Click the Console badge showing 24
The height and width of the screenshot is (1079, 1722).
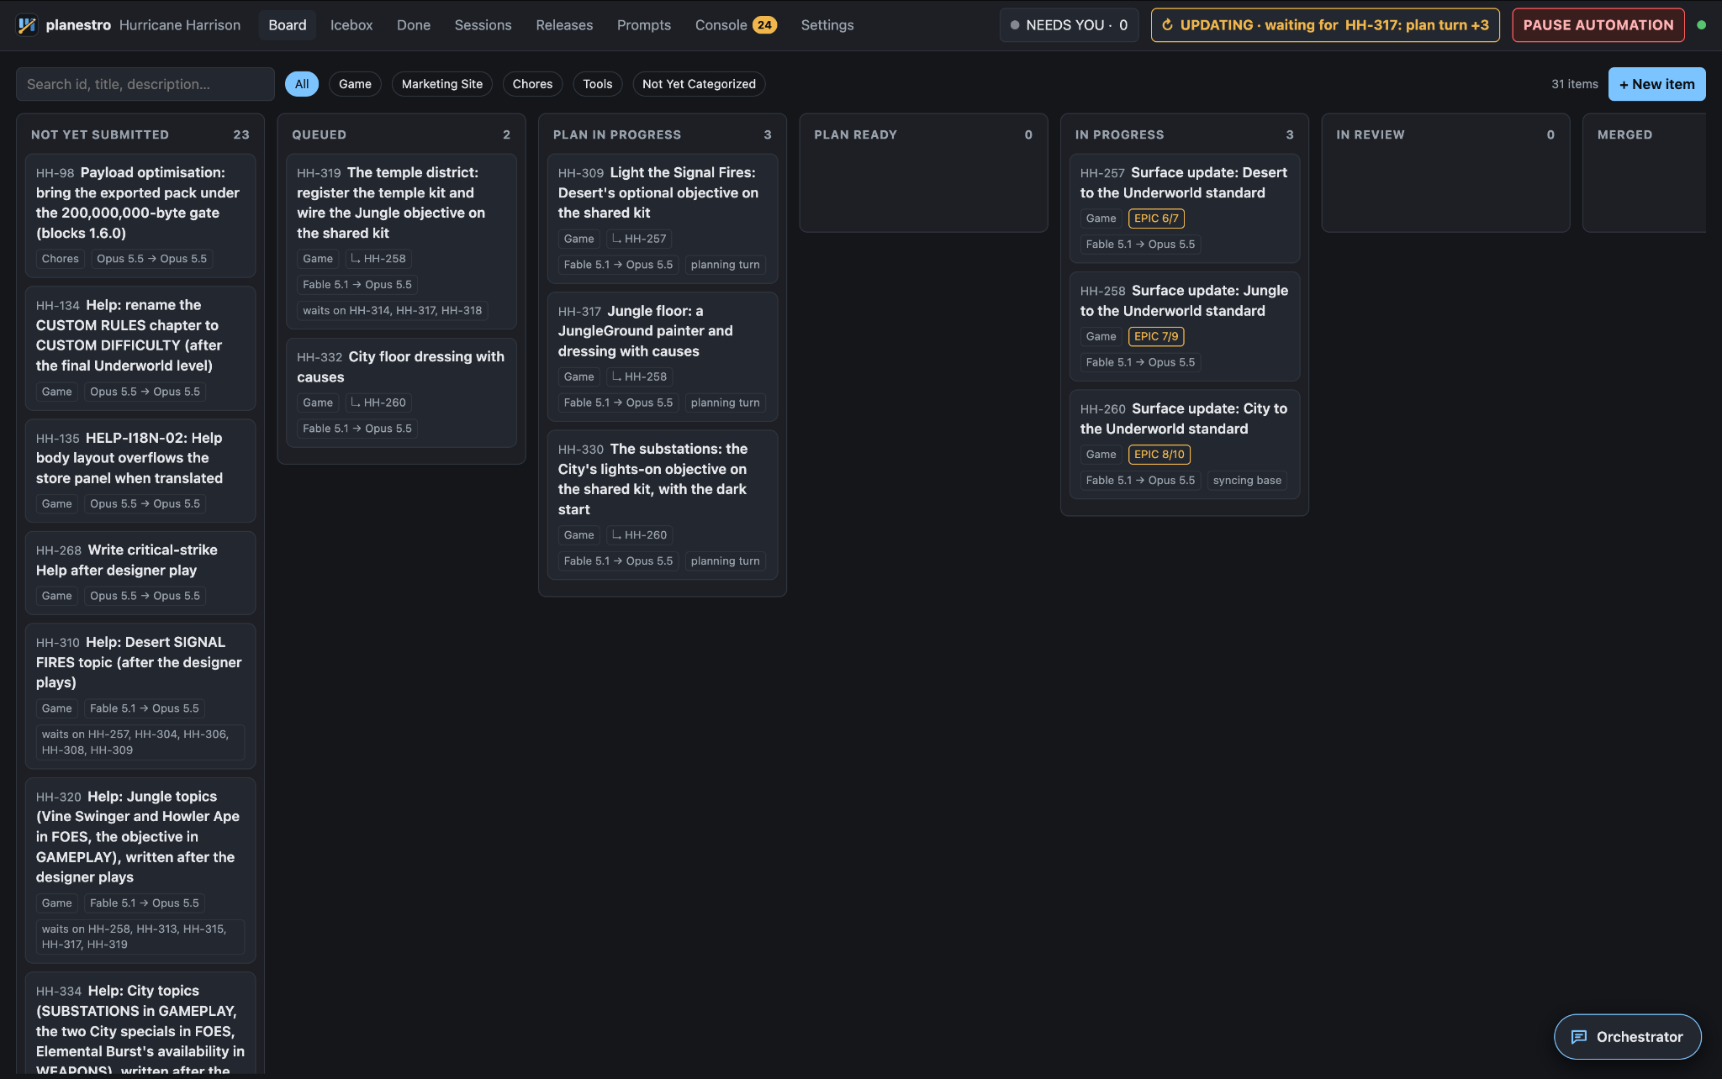764,25
